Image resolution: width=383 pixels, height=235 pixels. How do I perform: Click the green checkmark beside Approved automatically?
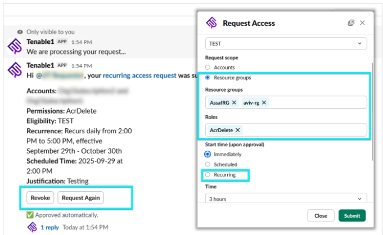(x=30, y=215)
